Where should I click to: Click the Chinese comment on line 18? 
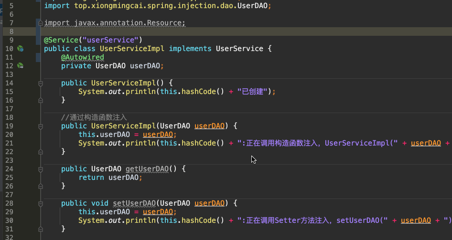[x=94, y=117]
